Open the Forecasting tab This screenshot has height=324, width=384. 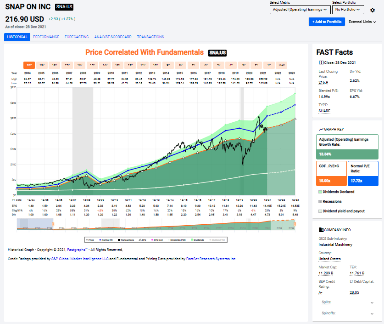click(x=77, y=37)
